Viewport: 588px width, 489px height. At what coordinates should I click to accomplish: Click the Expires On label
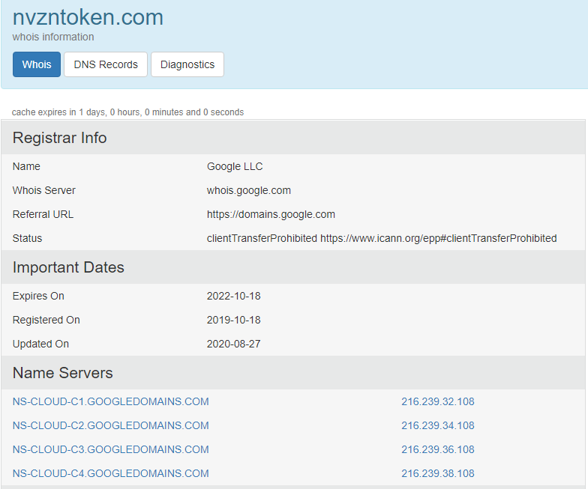38,296
